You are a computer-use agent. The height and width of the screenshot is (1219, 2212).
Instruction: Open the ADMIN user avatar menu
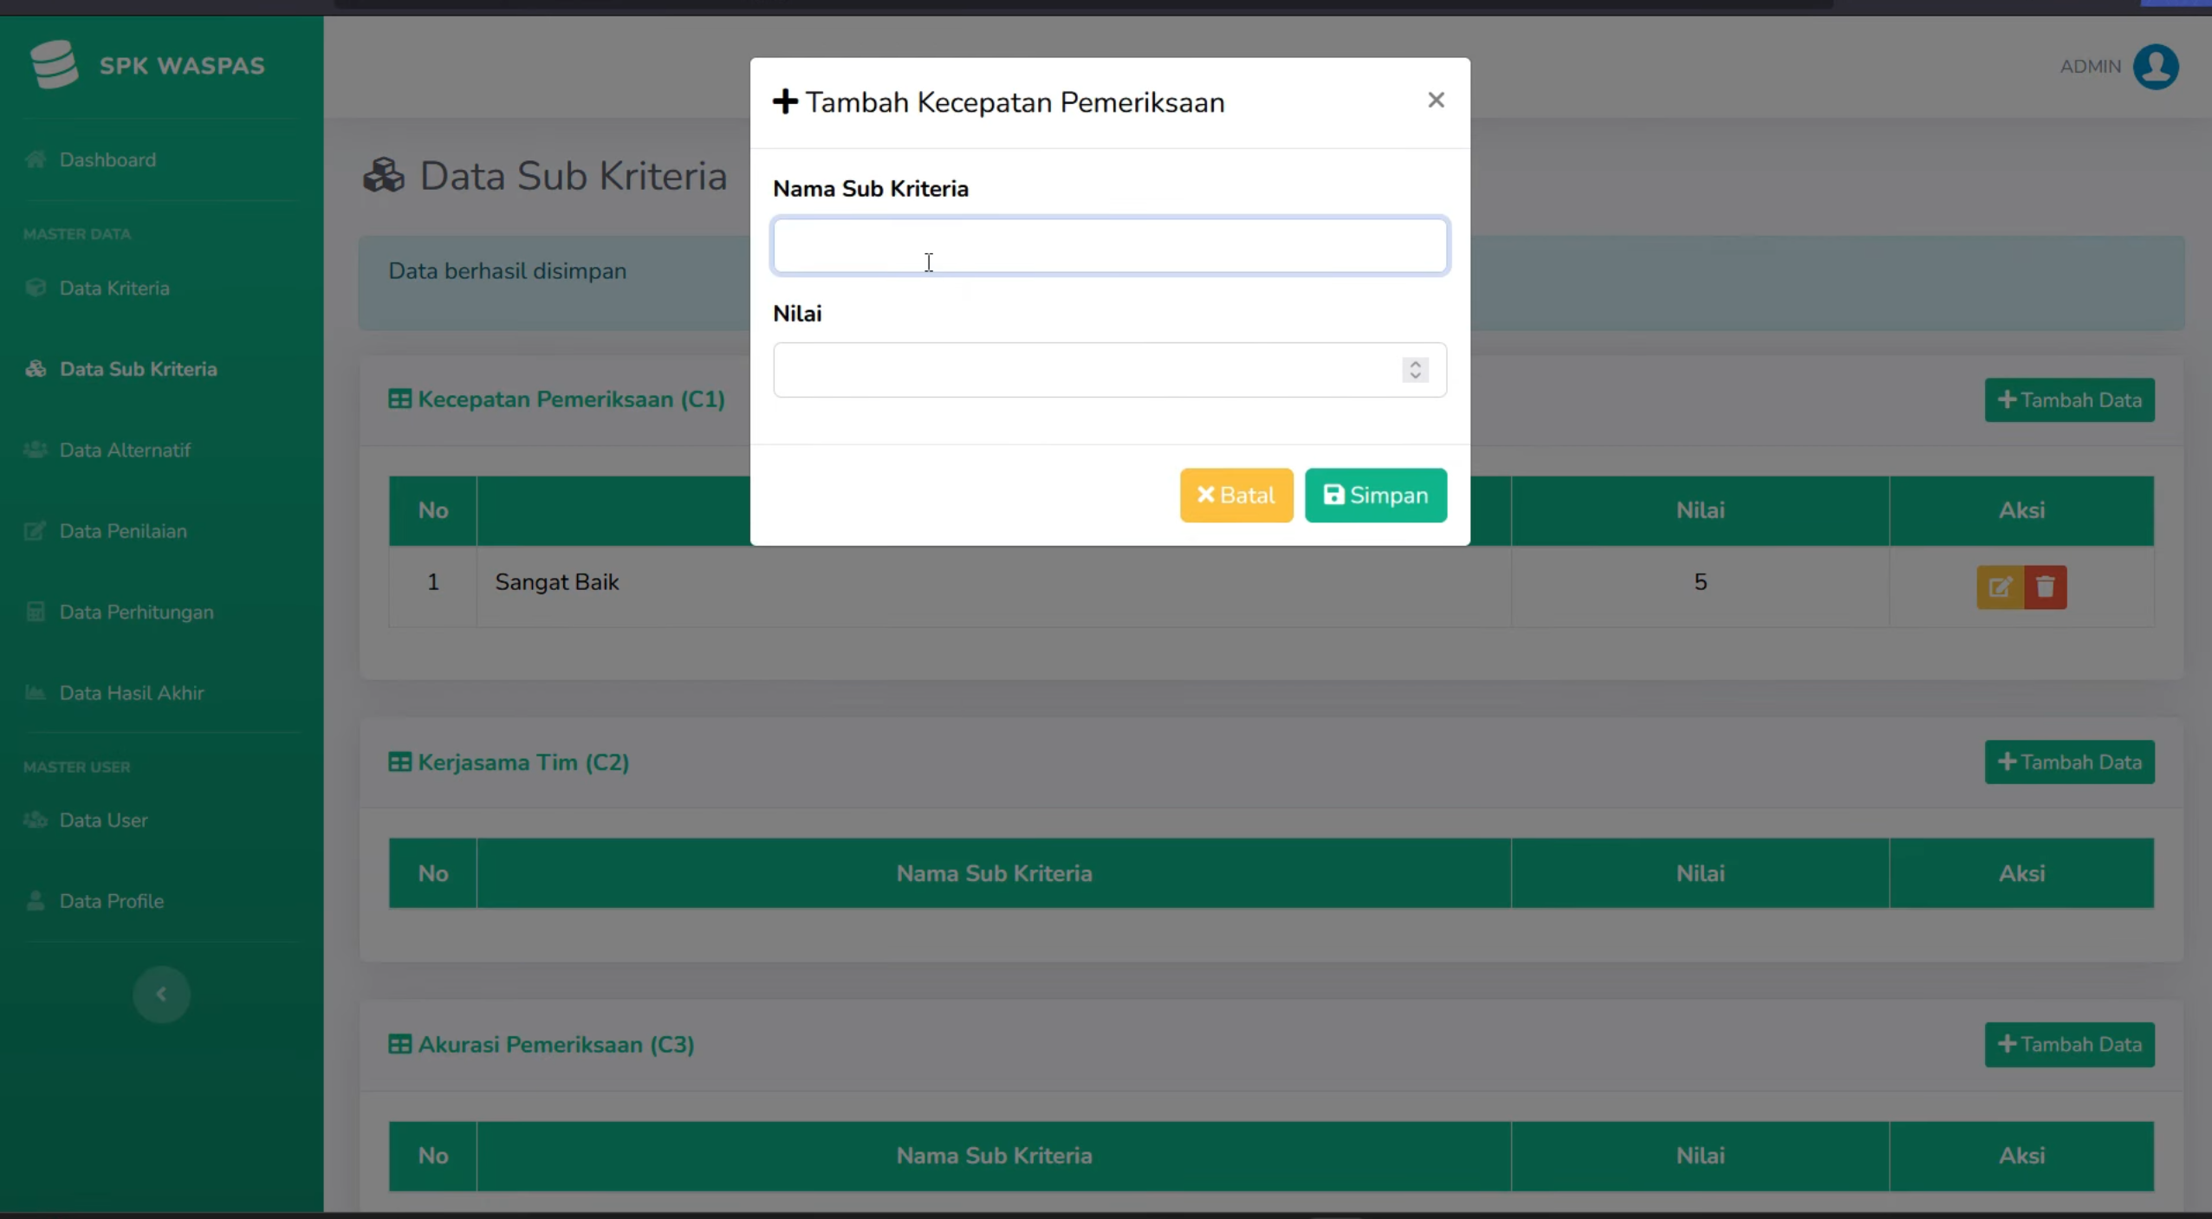click(2156, 67)
